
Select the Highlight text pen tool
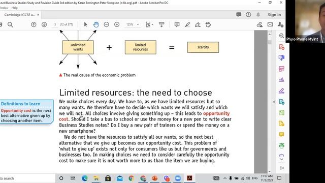point(187,24)
